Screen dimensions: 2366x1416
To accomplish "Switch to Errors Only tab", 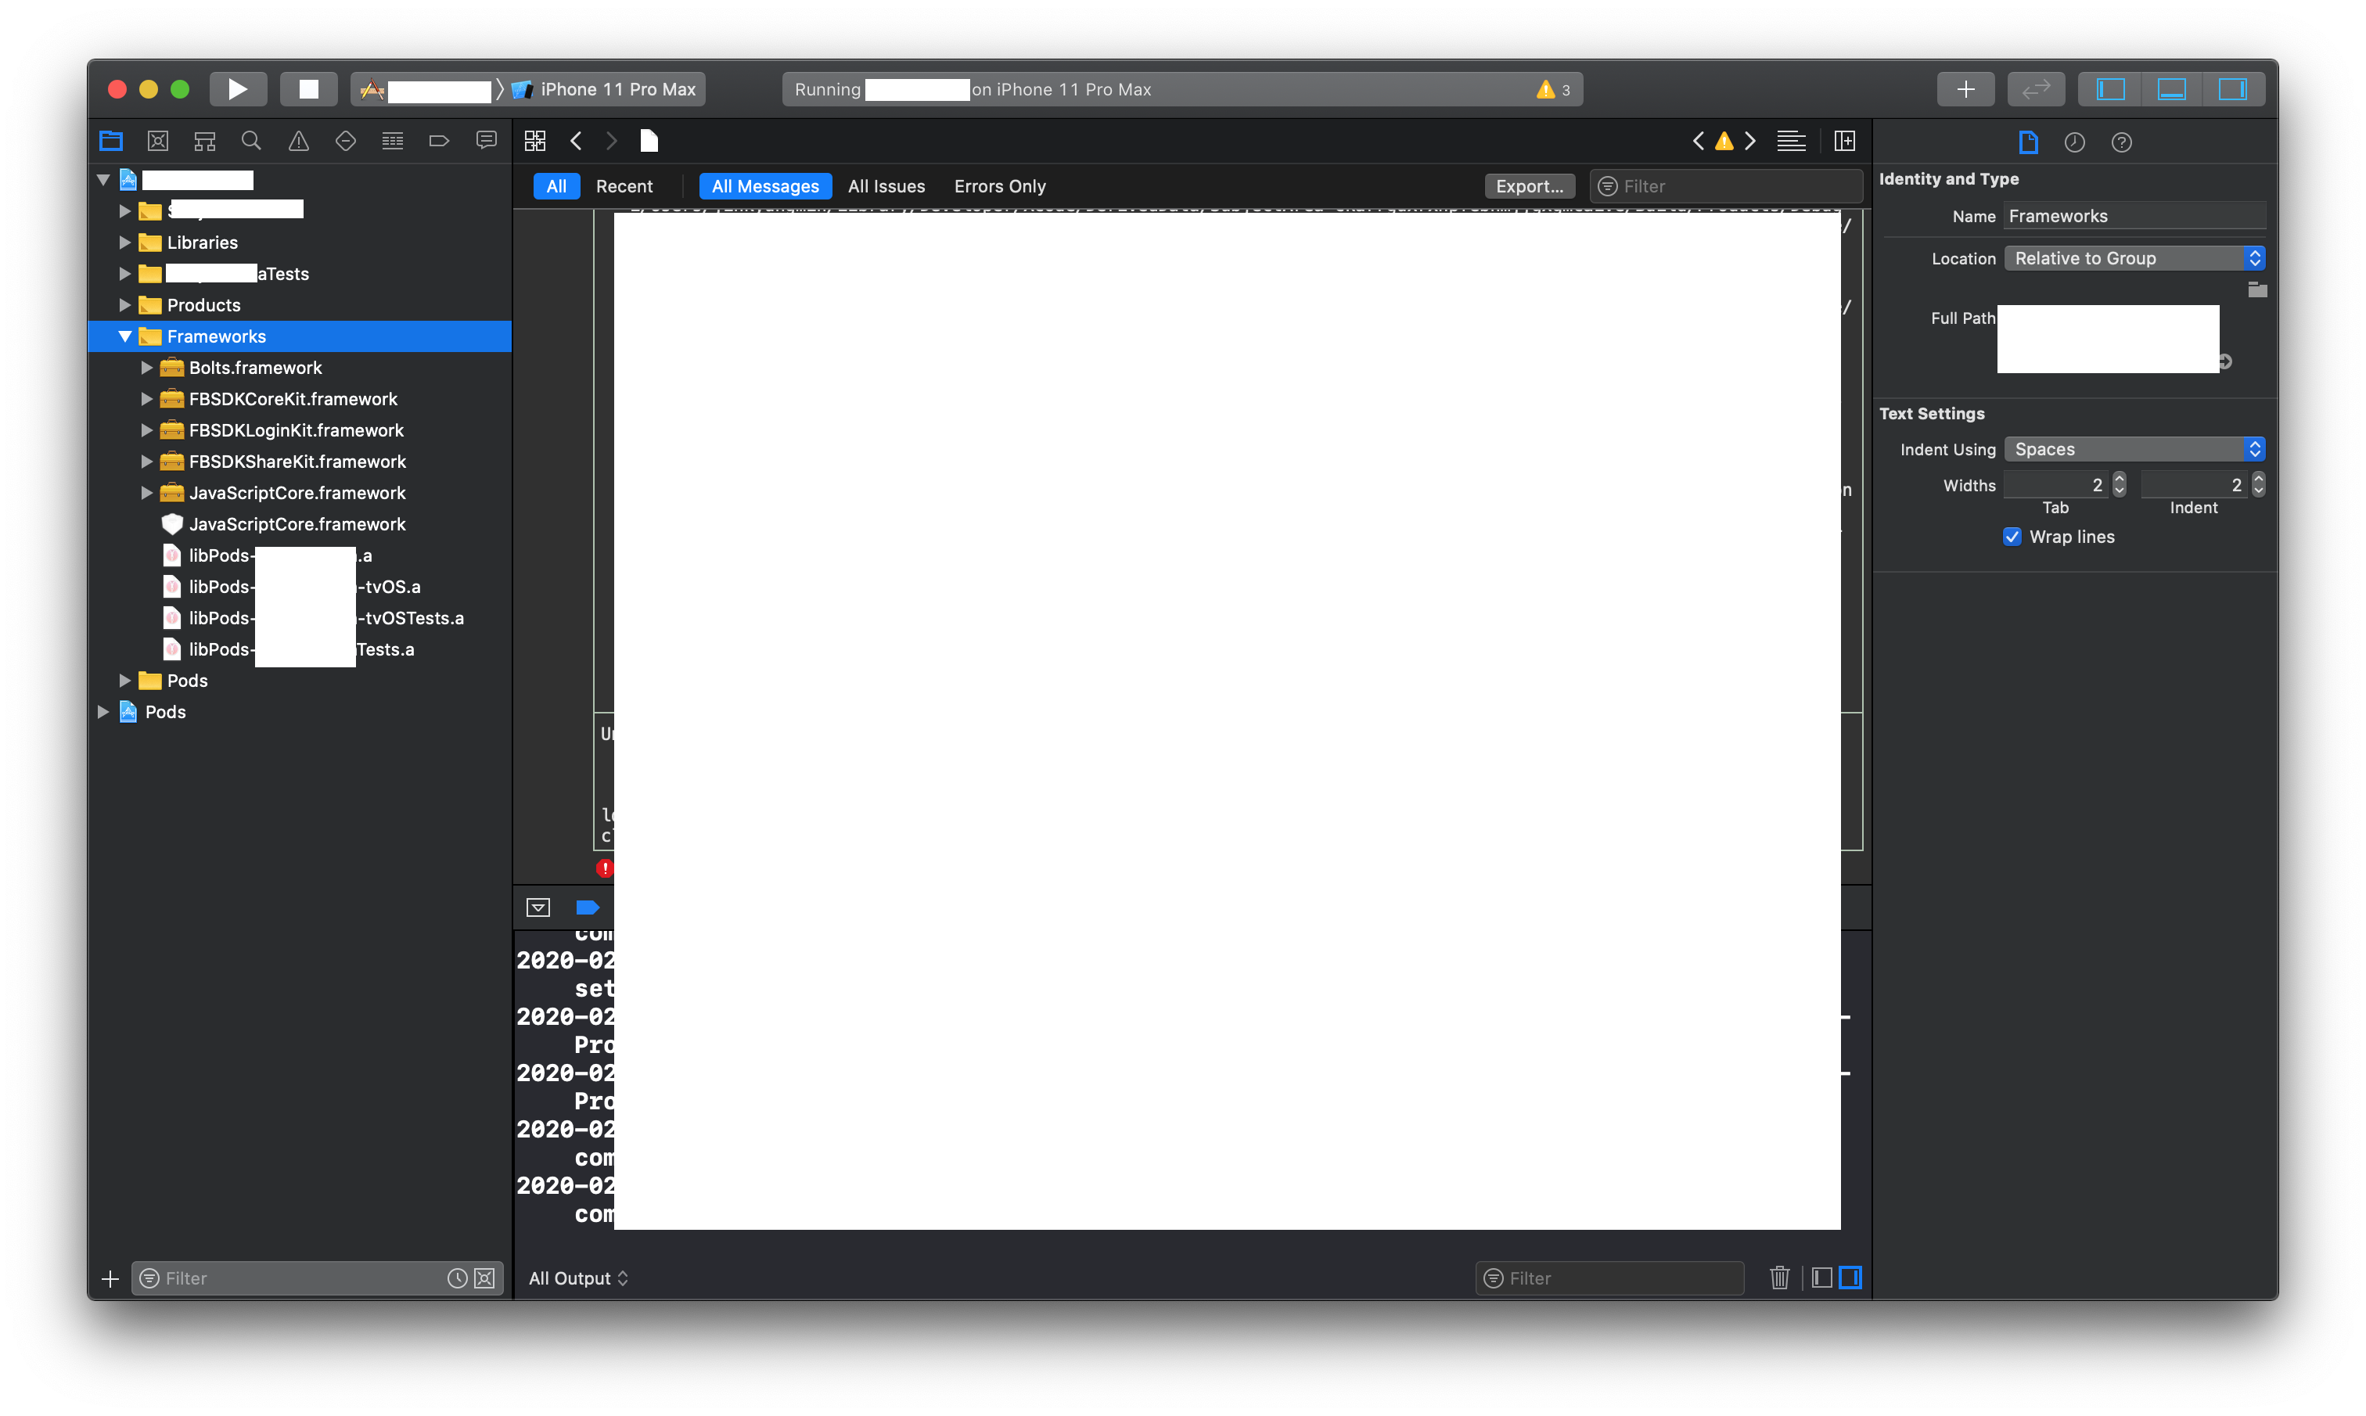I will 1000,186.
